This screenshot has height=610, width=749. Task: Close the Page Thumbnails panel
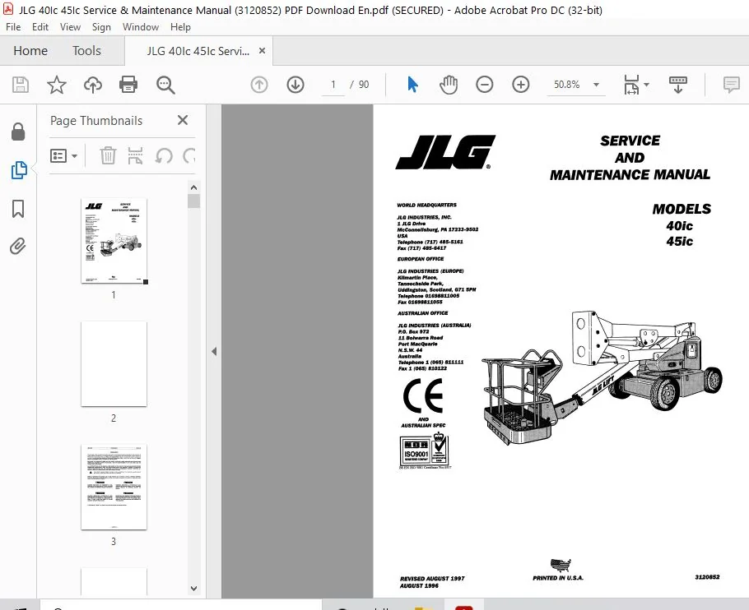point(183,120)
